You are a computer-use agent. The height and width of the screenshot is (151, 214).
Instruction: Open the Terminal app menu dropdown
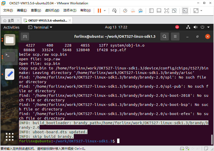(x=40, y=27)
